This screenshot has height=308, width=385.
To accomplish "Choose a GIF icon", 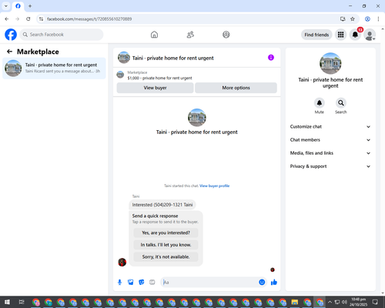I will point(152,283).
